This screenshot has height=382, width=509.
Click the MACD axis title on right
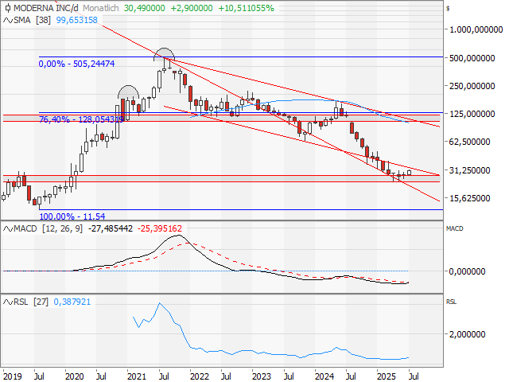click(454, 228)
